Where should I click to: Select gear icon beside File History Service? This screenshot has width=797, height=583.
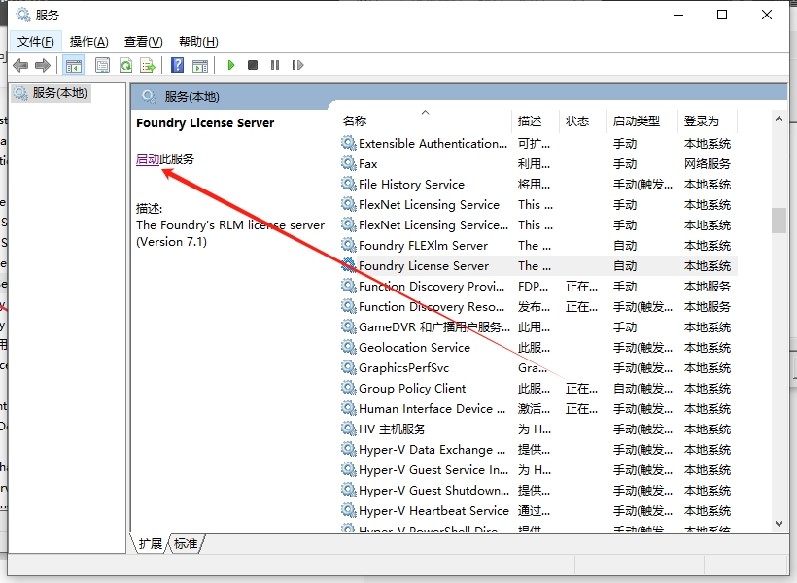pyautogui.click(x=349, y=184)
